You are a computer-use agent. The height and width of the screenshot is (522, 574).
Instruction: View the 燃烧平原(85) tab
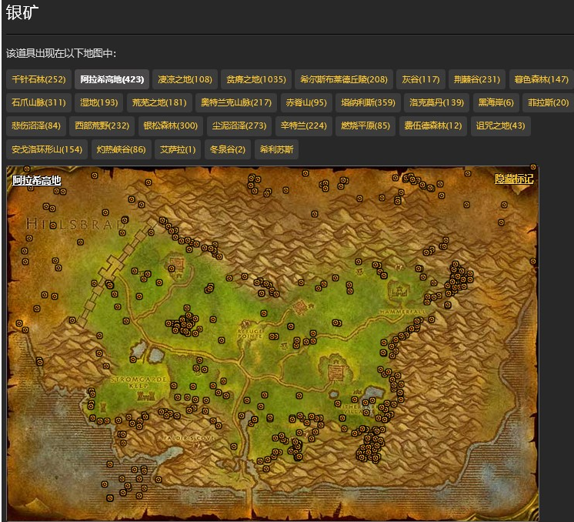pos(365,126)
